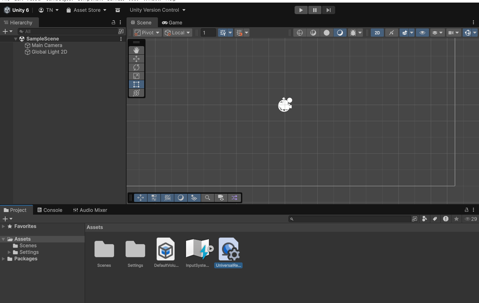Select the Hand view tool
The image size is (479, 303).
[x=136, y=50]
